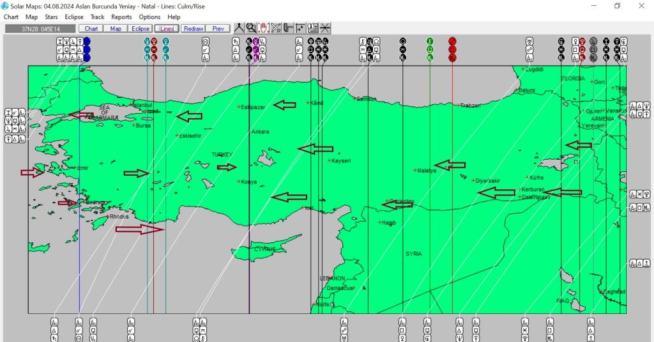
Task: Click the 37N28 045E14 coordinate field
Action: pos(40,29)
